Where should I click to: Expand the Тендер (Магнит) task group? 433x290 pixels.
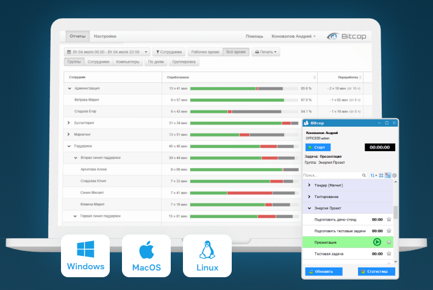pyautogui.click(x=309, y=185)
